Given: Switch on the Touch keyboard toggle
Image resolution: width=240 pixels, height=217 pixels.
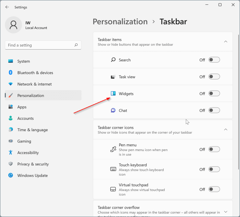Looking at the screenshot, I should tap(214, 169).
